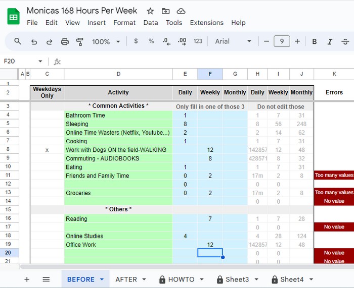Click the Online Studies cell

click(118, 236)
